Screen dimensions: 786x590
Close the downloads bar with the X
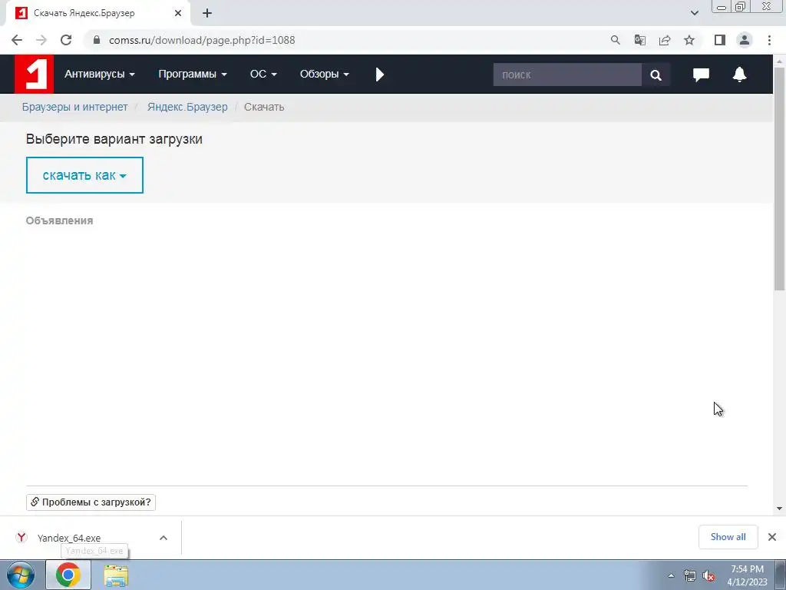(x=772, y=537)
